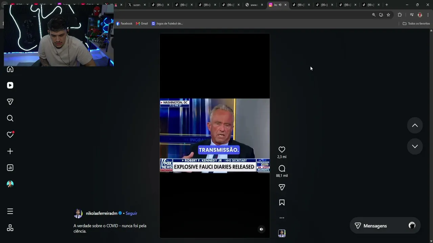Screen dimensions: 433x243
Task: Open a new browser tab
Action: (x=387, y=5)
